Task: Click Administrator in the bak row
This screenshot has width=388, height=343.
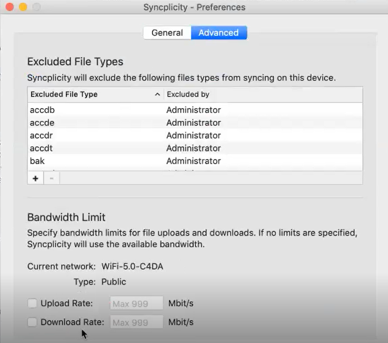Action: tap(193, 161)
